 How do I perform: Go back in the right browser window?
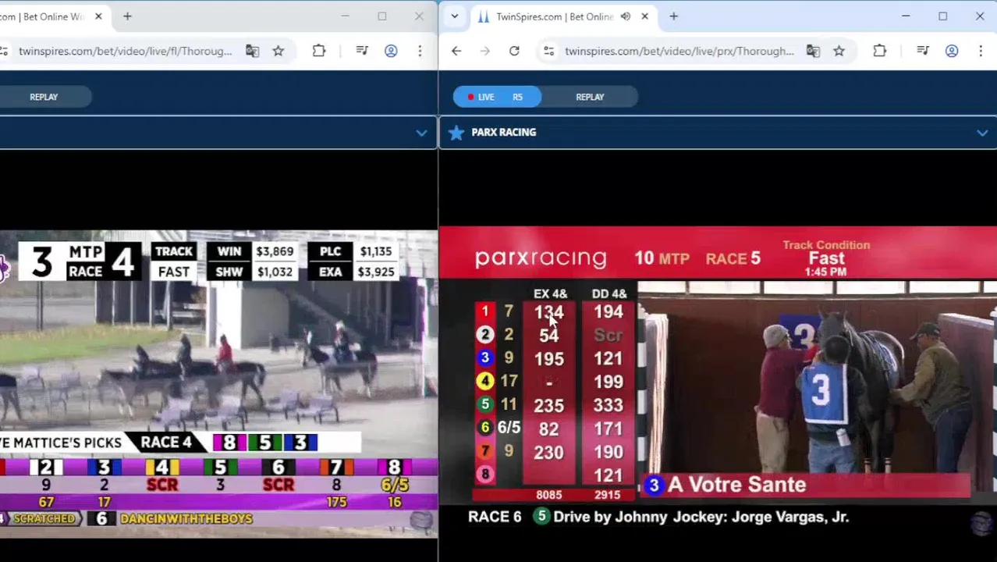click(456, 51)
